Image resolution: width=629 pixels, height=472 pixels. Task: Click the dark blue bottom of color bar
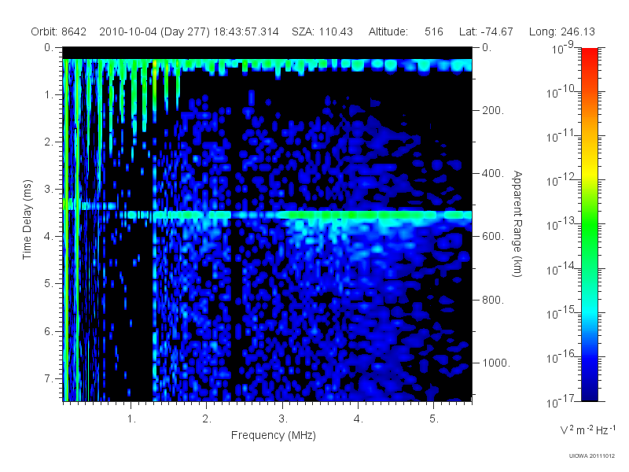pyautogui.click(x=590, y=391)
